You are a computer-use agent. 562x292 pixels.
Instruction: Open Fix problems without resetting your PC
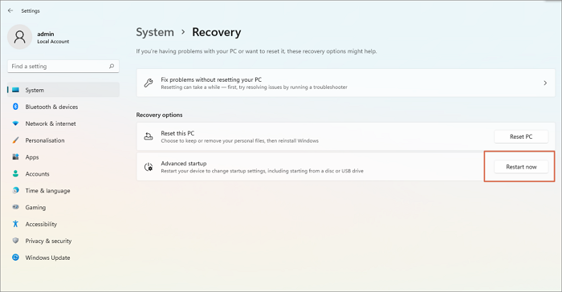[x=345, y=83]
